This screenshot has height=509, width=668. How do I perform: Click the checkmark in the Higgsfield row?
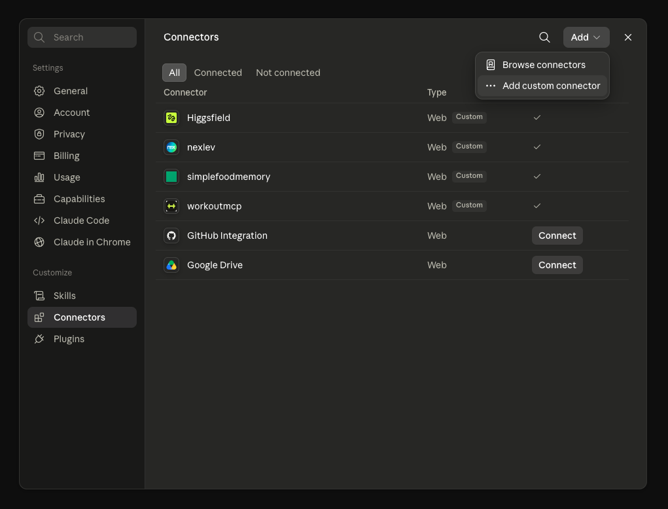pyautogui.click(x=537, y=118)
